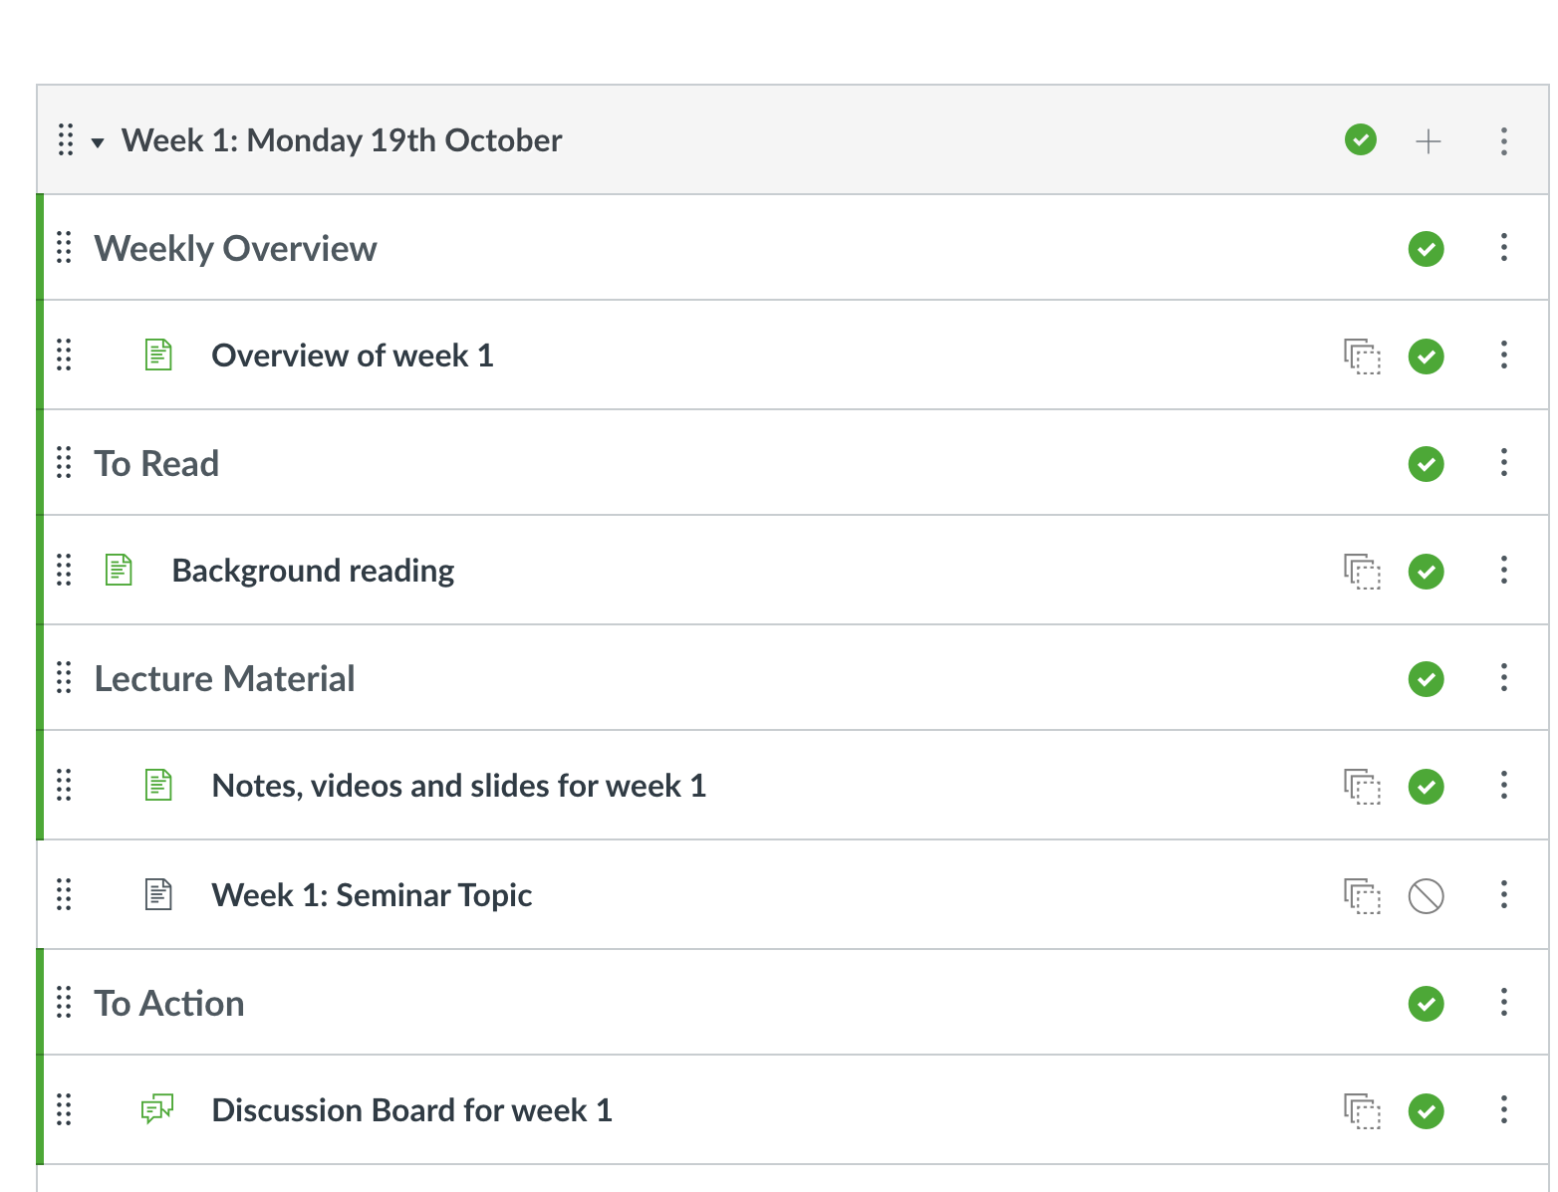The height and width of the screenshot is (1192, 1558).
Task: Click the drag handle for Lecture Material
Action: (x=65, y=678)
